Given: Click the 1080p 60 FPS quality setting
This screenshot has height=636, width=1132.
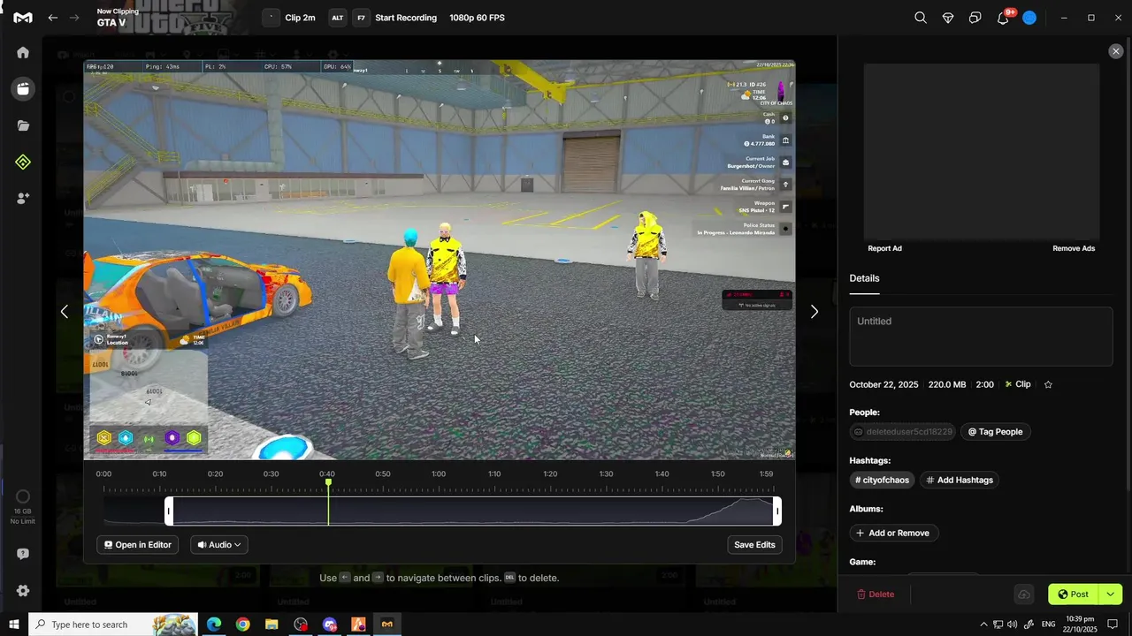Looking at the screenshot, I should point(477,18).
